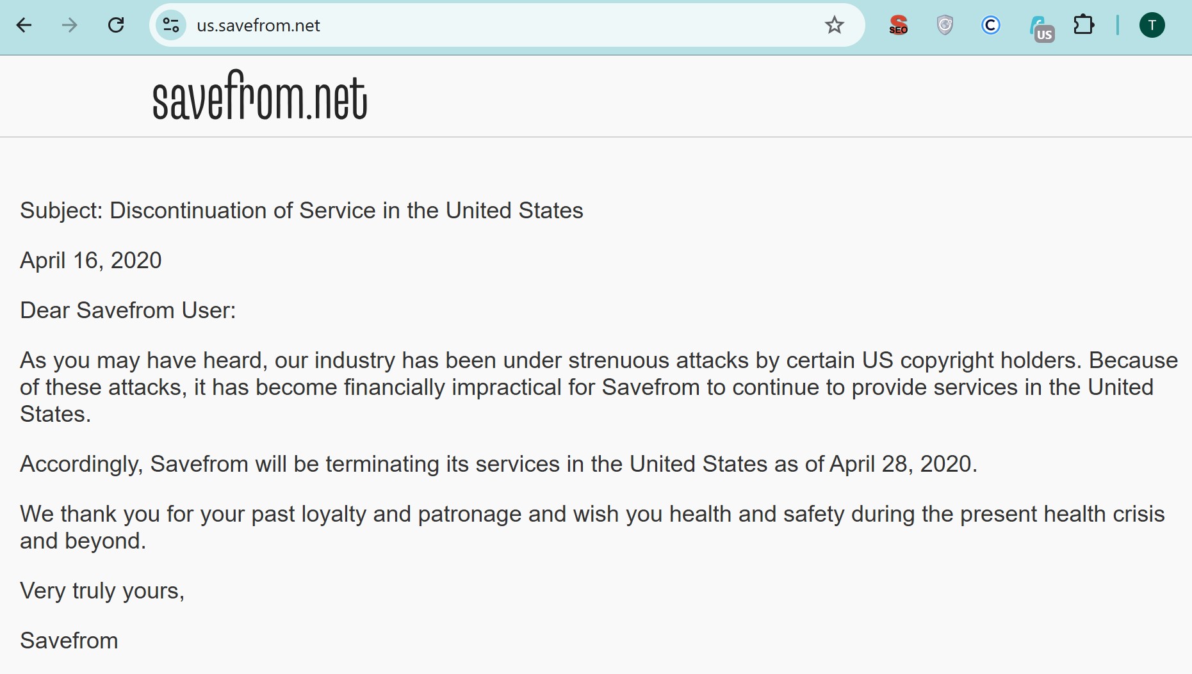Open the blue circular C extension
The image size is (1192, 674).
pos(990,26)
